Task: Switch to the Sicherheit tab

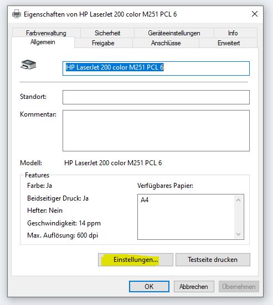Action: (107, 33)
